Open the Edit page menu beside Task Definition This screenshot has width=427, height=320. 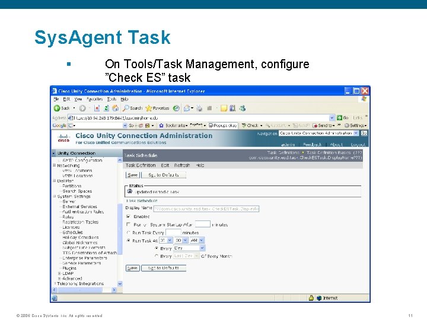tap(165, 165)
